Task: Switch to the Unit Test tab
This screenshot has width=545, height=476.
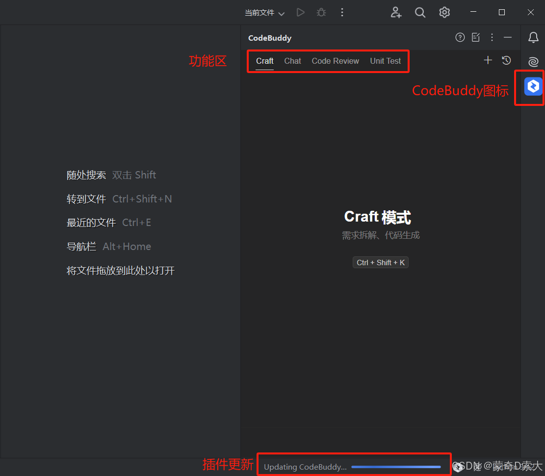Action: pos(386,61)
